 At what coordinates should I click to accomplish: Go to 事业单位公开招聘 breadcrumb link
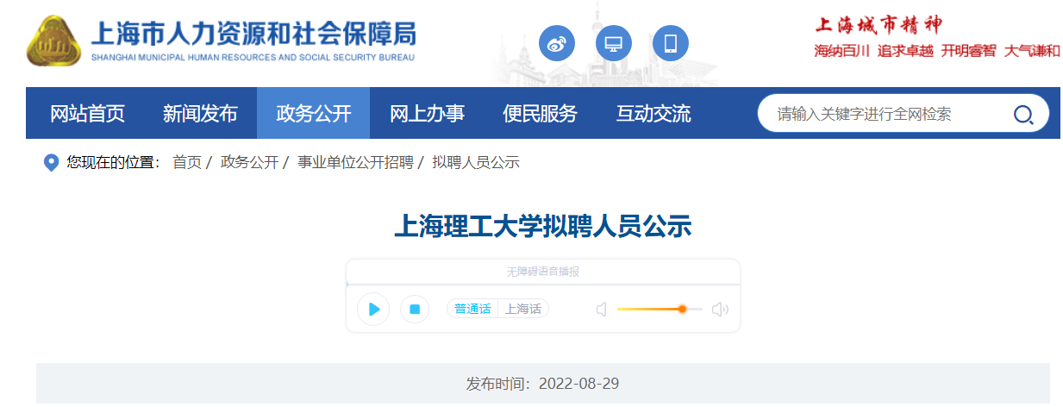tap(355, 162)
